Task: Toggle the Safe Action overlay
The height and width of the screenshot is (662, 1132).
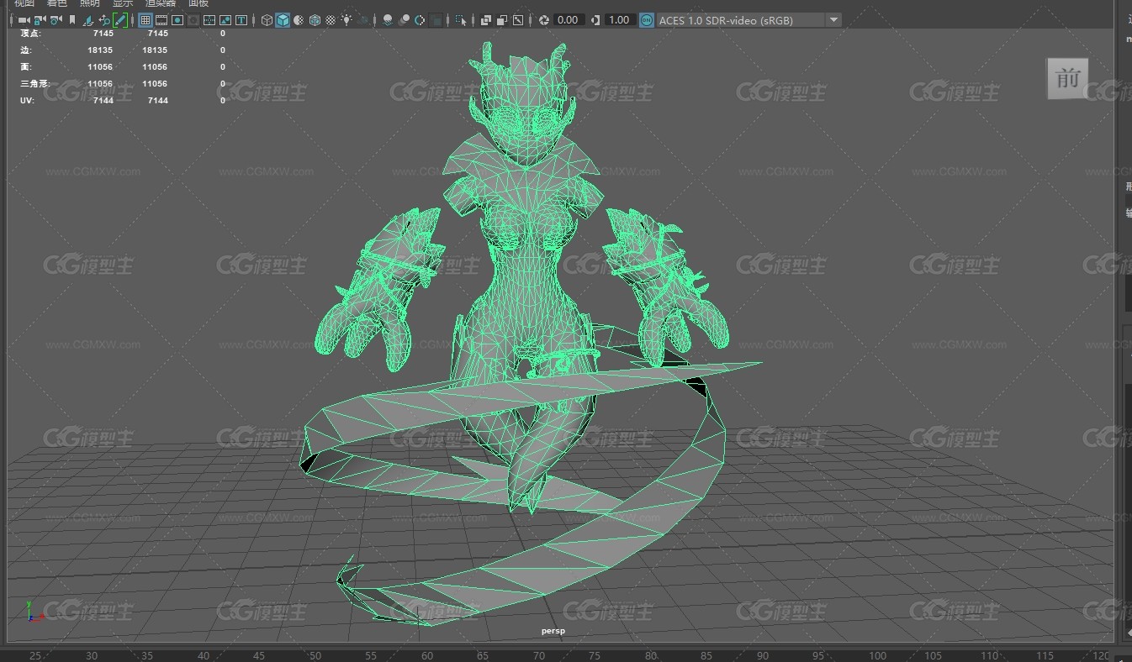Action: (225, 19)
